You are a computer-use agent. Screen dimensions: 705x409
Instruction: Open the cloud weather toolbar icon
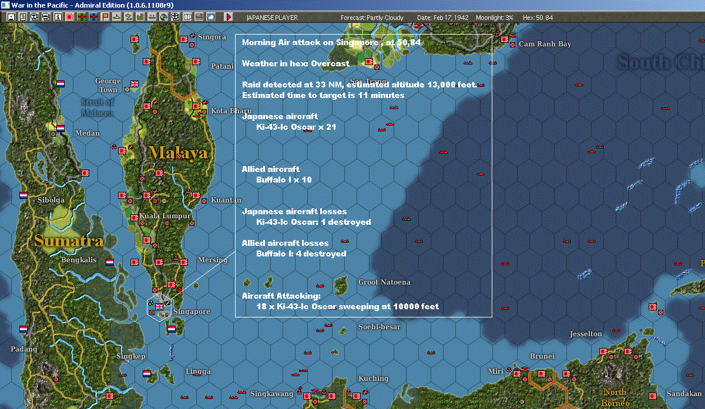211,18
